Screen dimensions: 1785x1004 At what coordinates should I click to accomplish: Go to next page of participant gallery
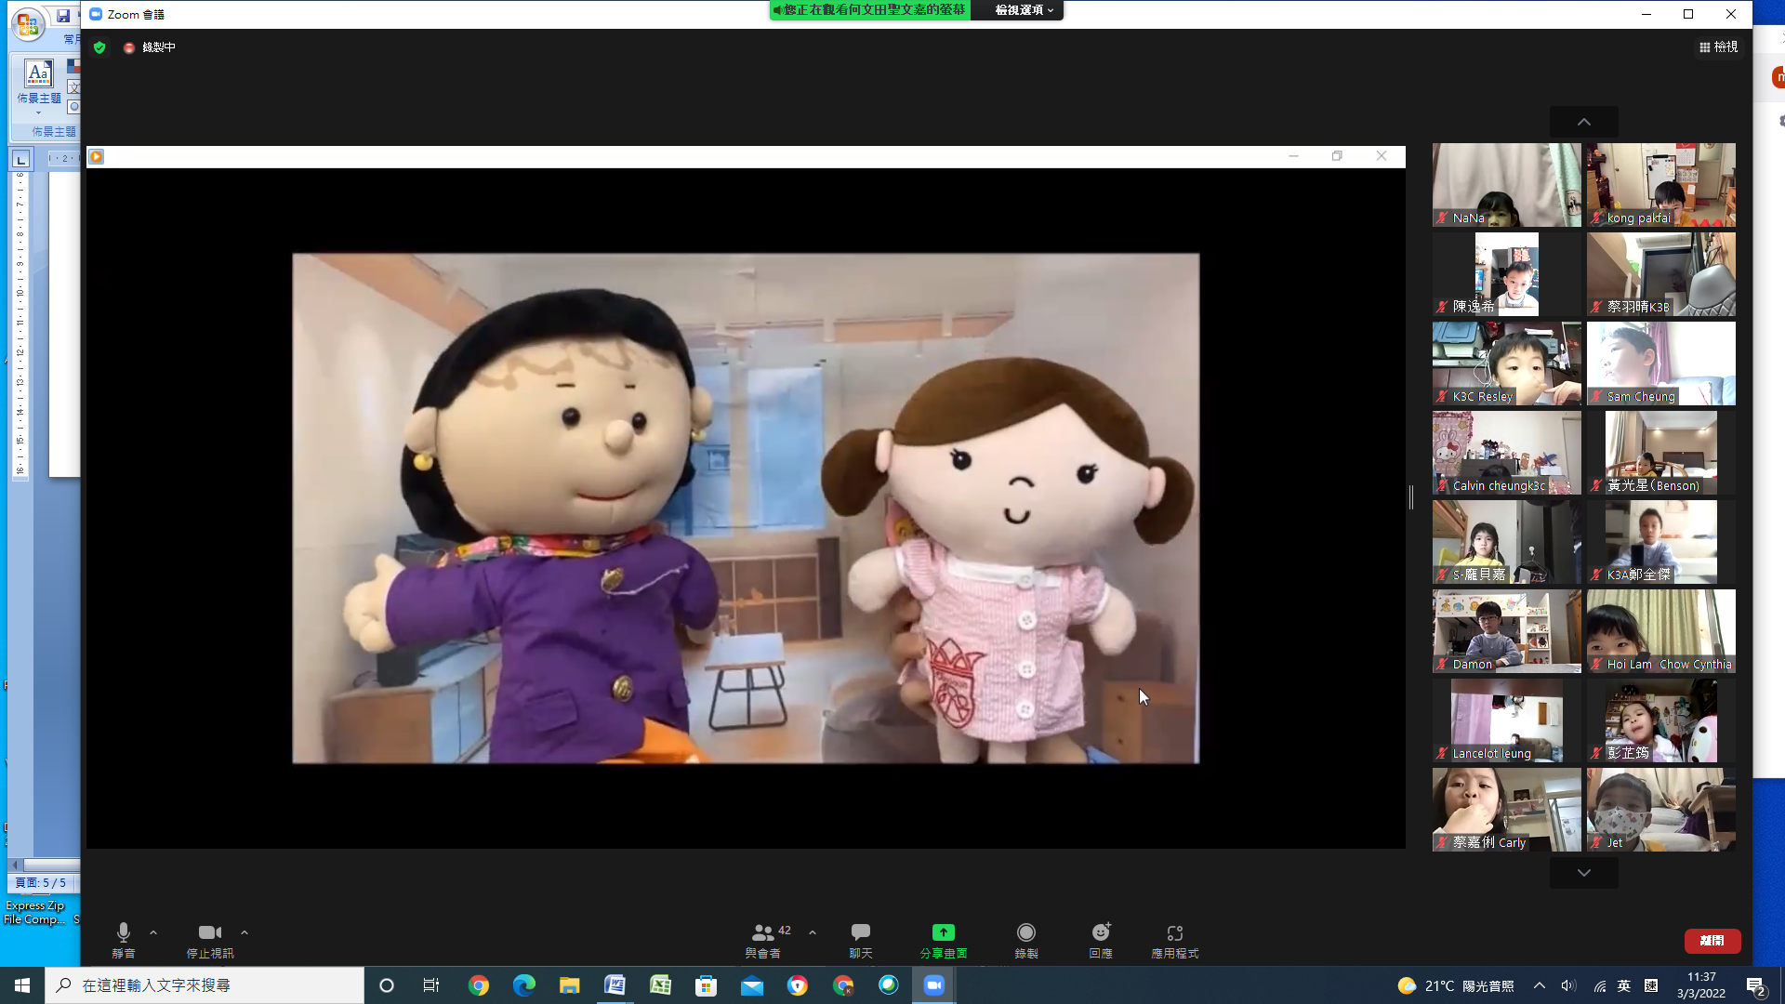pyautogui.click(x=1584, y=873)
